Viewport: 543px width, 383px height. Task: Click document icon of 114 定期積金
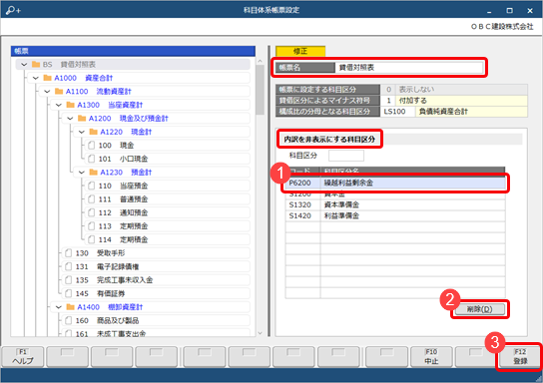[x=92, y=239]
